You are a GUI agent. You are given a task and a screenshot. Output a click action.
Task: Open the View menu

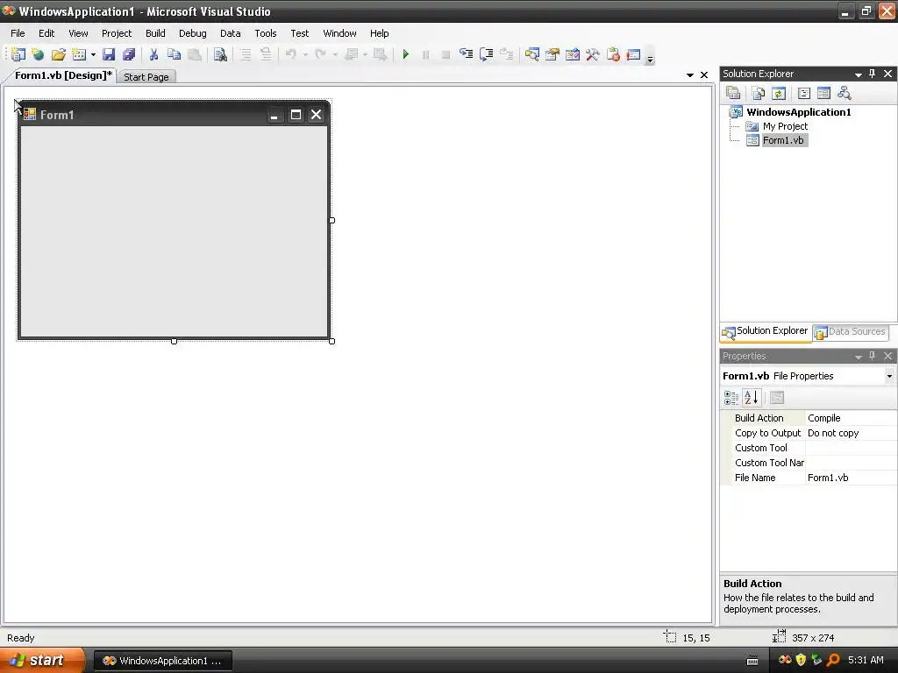(78, 33)
